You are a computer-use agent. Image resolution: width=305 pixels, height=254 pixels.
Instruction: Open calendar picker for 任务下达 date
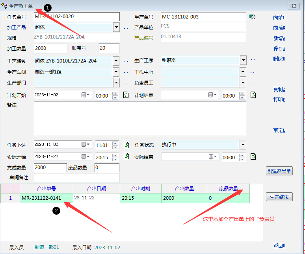click(x=86, y=145)
